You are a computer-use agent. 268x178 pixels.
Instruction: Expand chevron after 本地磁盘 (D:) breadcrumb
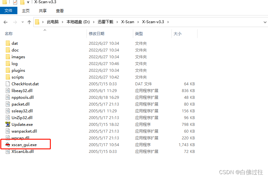pyautogui.click(x=94, y=22)
